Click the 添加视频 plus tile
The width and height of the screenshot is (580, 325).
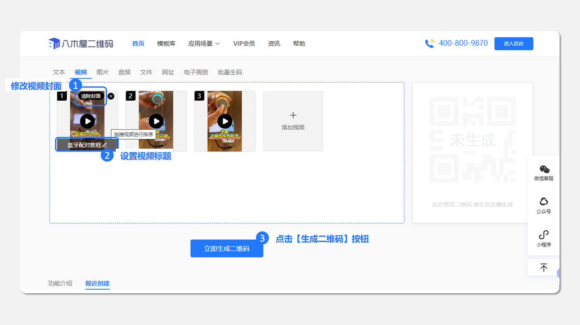tap(293, 121)
